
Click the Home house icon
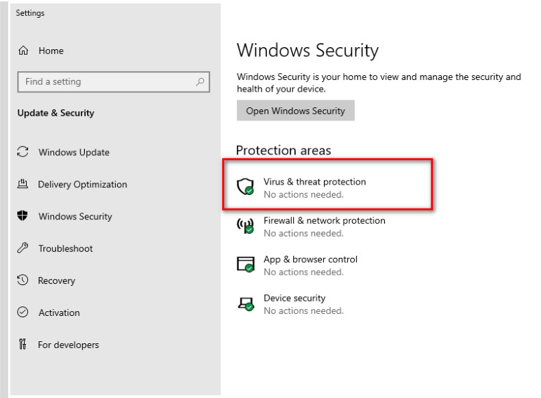(23, 51)
